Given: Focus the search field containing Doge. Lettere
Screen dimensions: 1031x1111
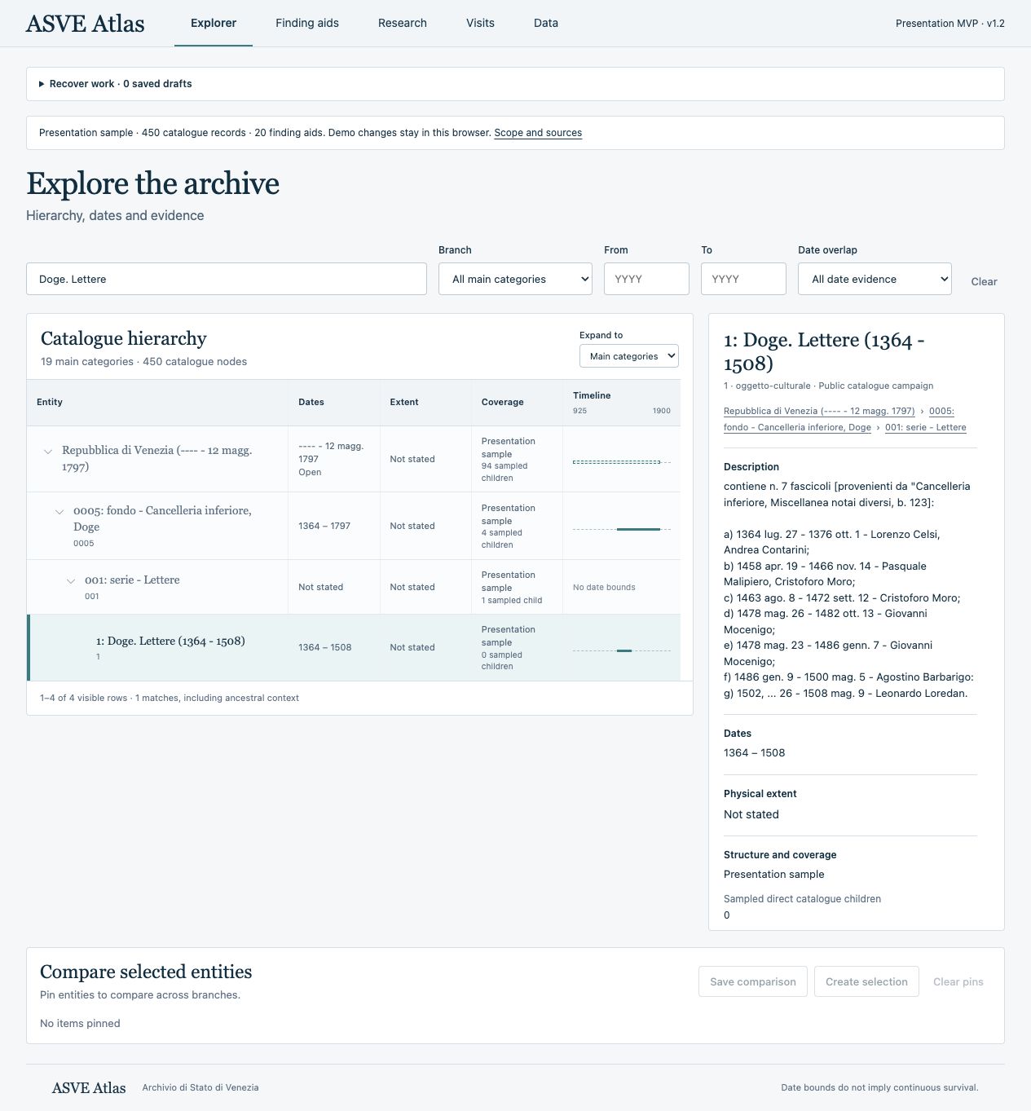Looking at the screenshot, I should point(227,279).
